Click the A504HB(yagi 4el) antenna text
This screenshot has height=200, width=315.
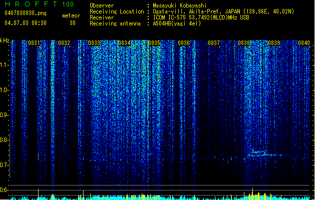(x=177, y=23)
